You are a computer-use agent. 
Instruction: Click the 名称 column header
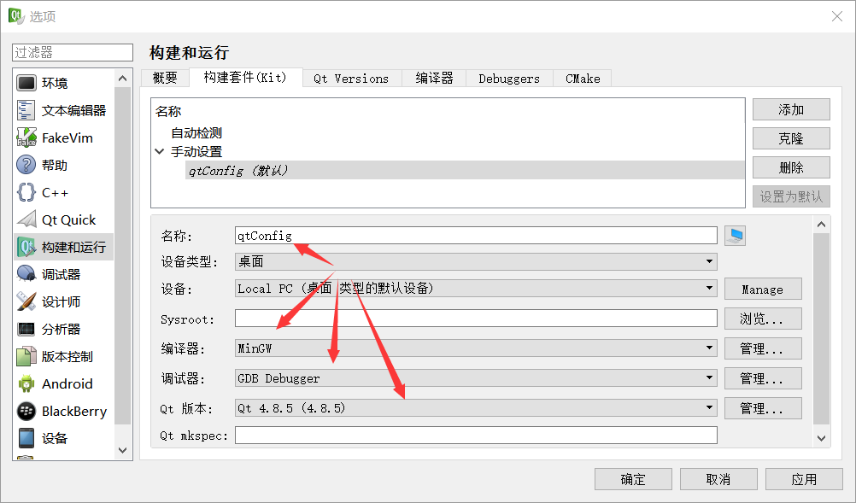tap(168, 111)
